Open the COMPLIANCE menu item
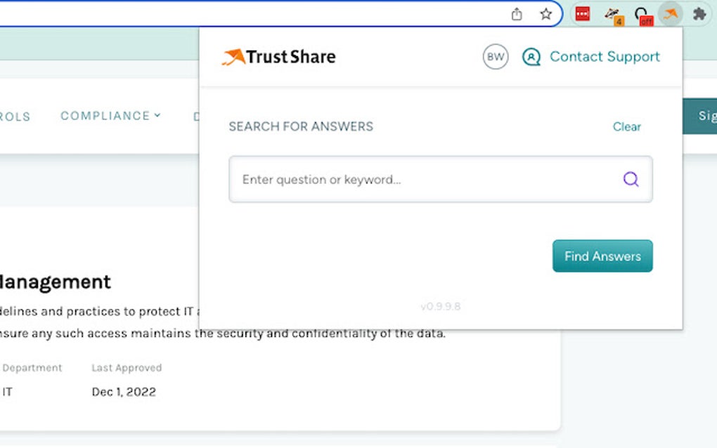This screenshot has width=717, height=448. coord(104,116)
